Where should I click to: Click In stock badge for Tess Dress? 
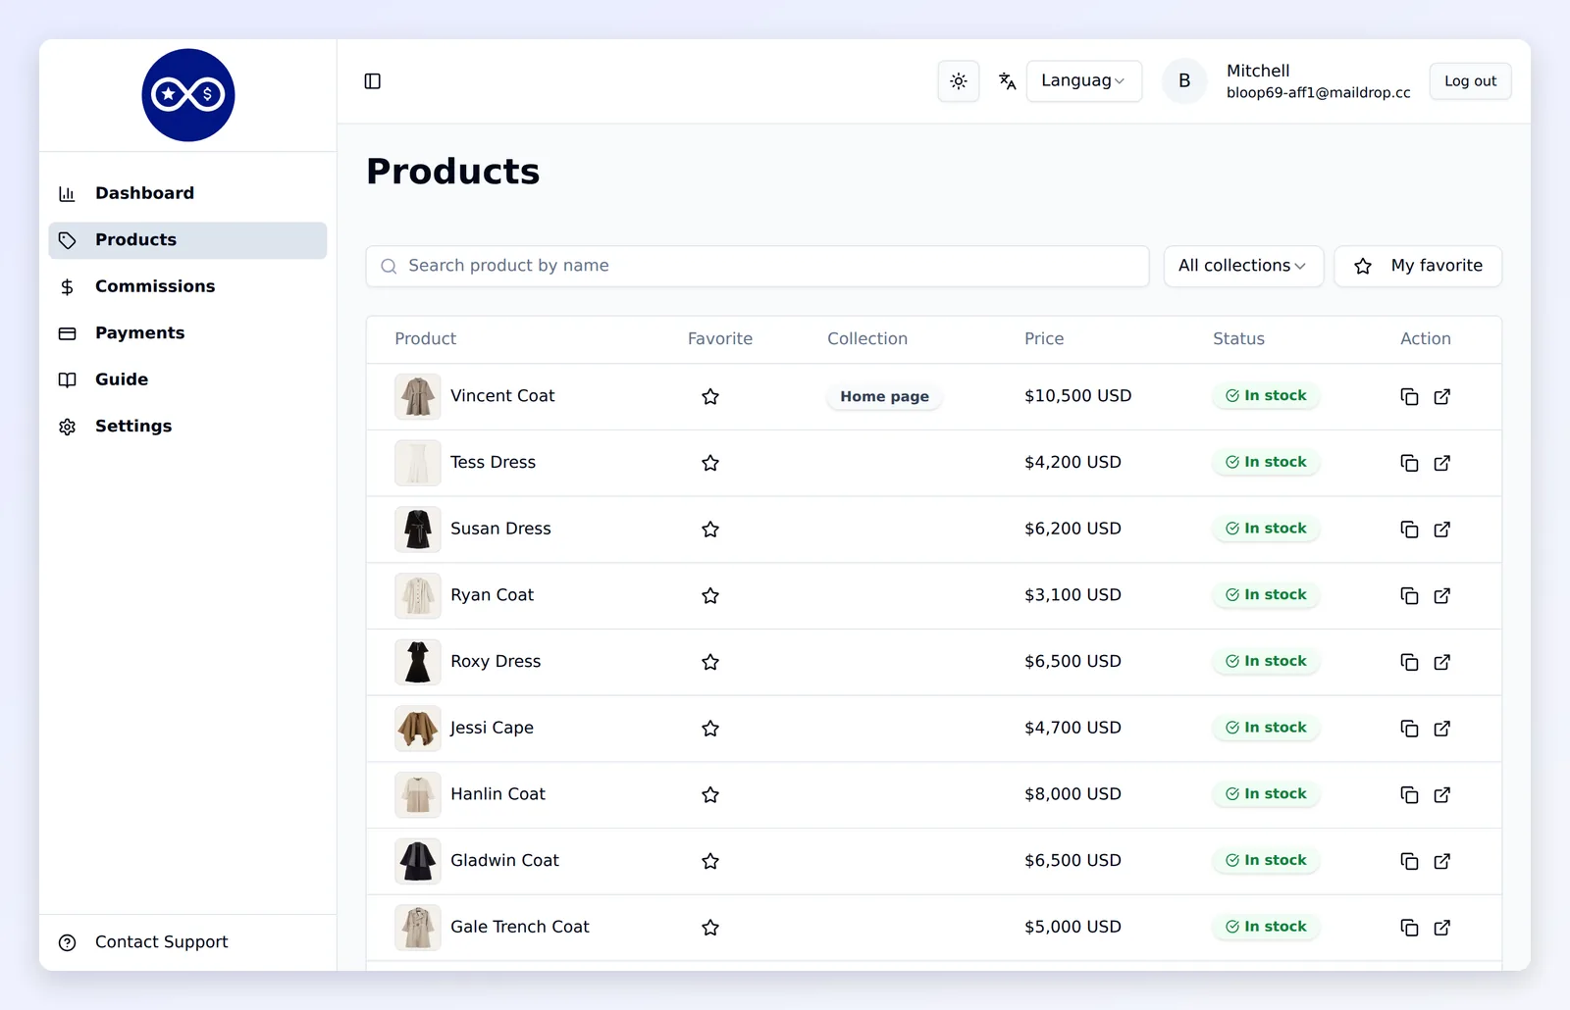[x=1266, y=462]
